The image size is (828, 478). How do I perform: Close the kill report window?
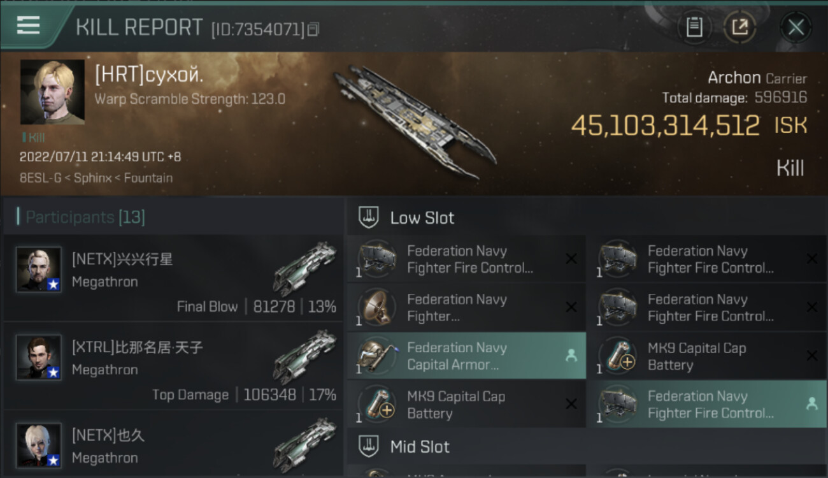coord(796,27)
